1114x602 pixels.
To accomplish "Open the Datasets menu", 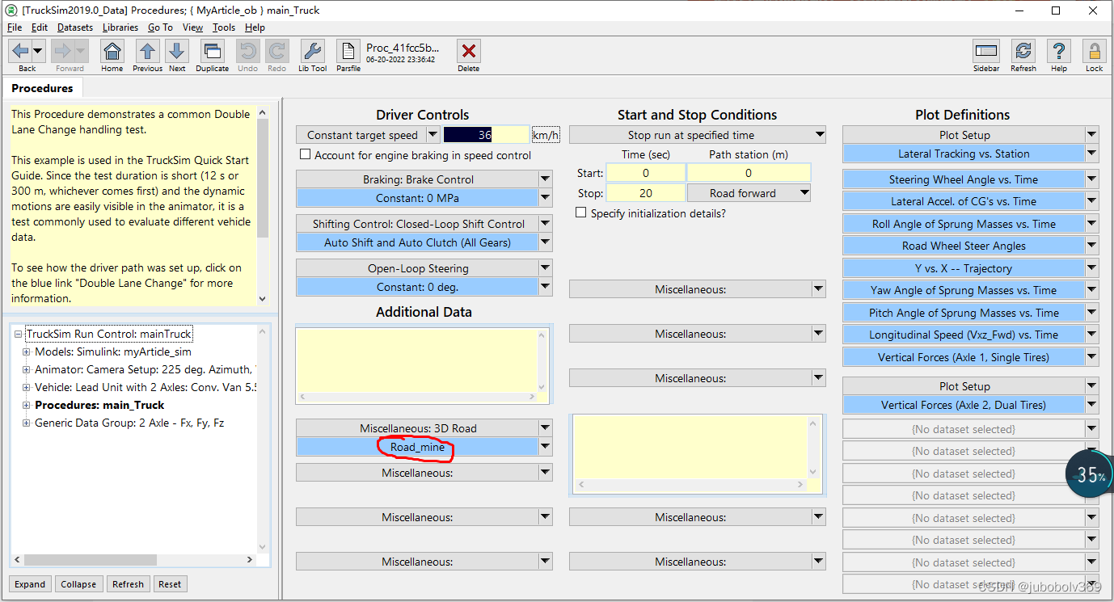I will [x=75, y=27].
